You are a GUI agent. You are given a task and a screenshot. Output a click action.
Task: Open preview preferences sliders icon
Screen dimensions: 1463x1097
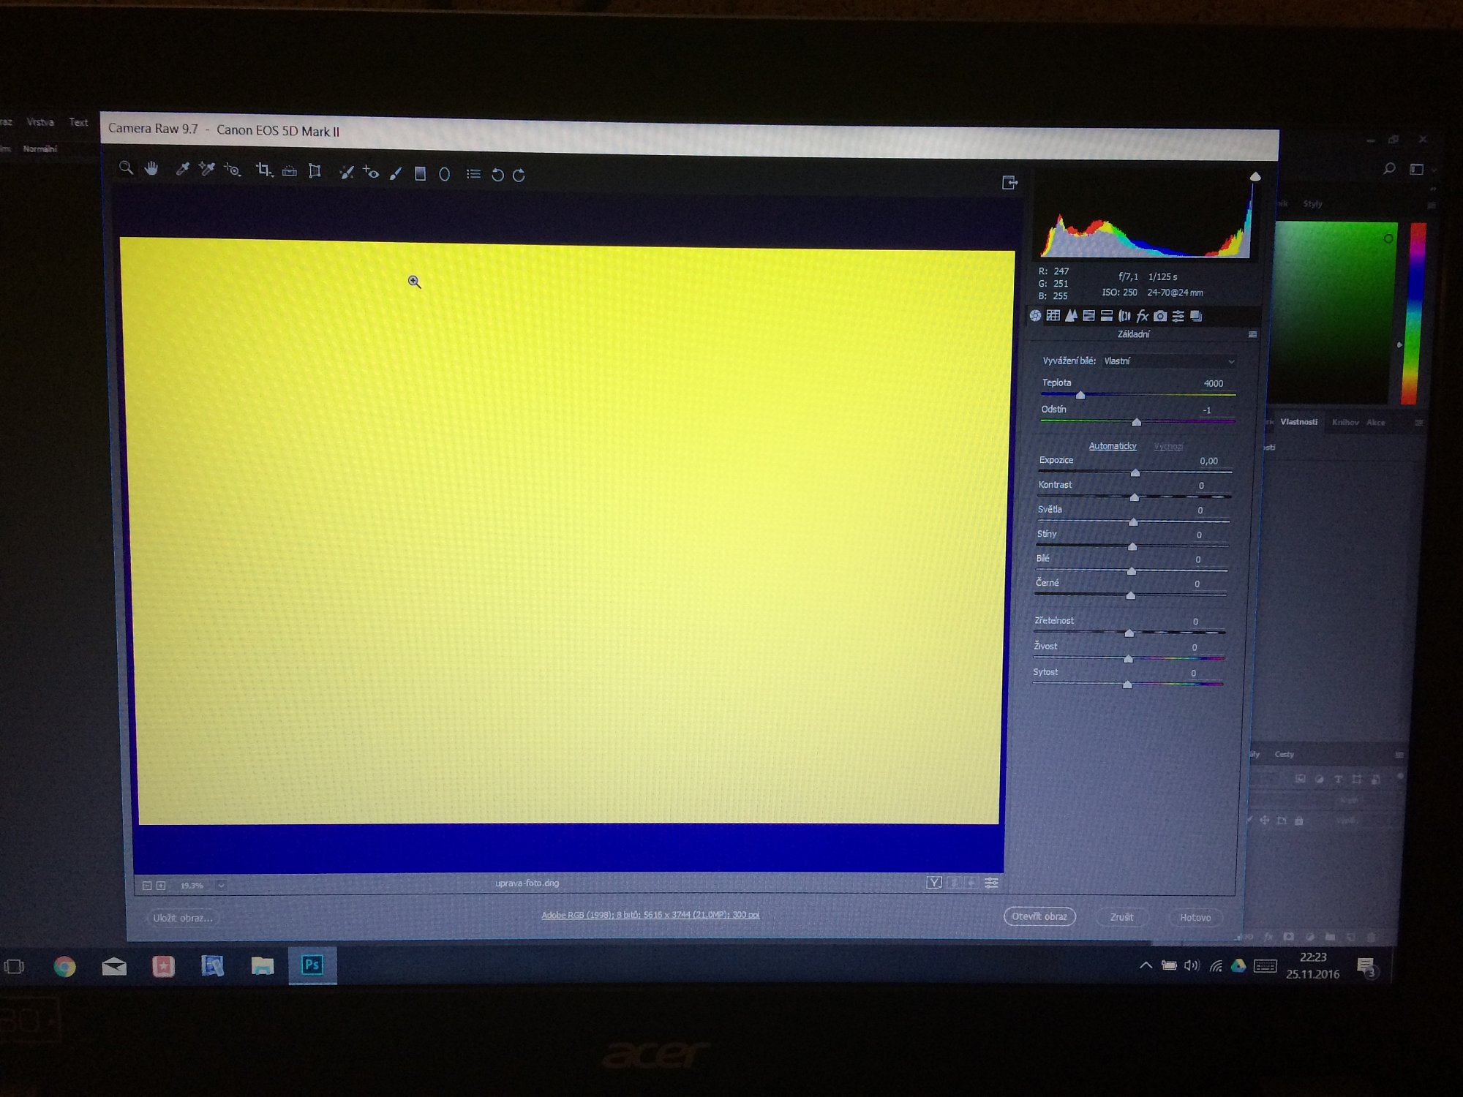[991, 883]
